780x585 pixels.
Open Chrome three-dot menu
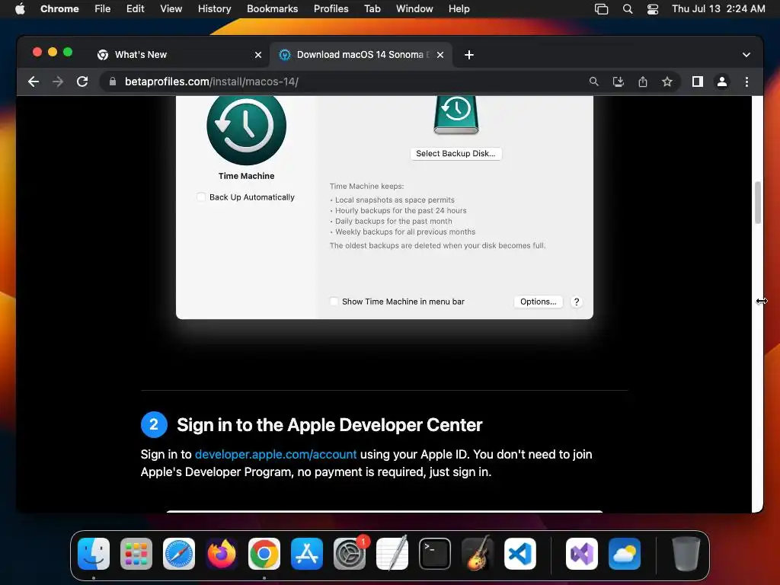(x=746, y=82)
